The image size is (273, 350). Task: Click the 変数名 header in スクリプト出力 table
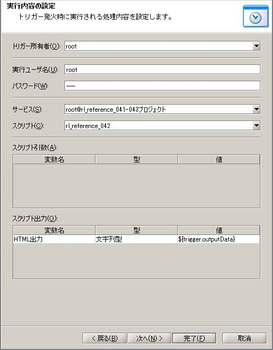click(x=54, y=231)
